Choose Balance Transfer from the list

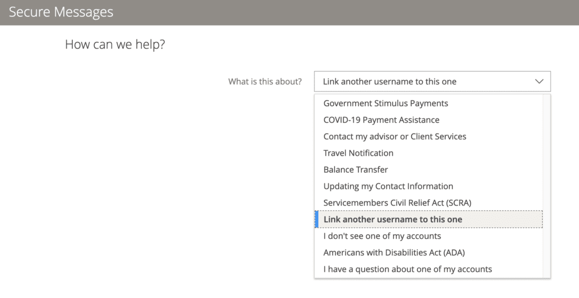tap(356, 170)
